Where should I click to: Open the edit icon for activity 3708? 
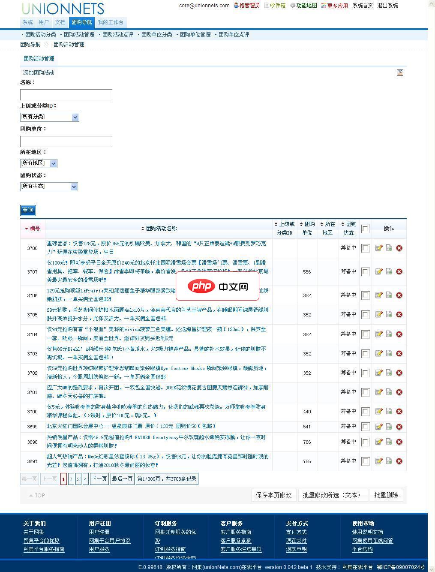[378, 248]
